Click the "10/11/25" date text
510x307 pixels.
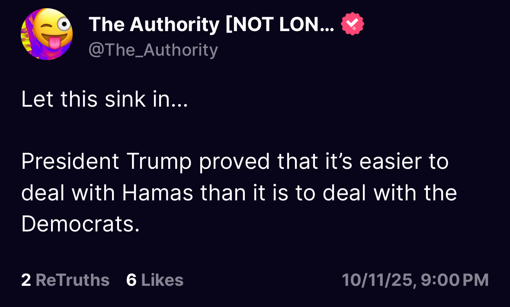coord(378,280)
